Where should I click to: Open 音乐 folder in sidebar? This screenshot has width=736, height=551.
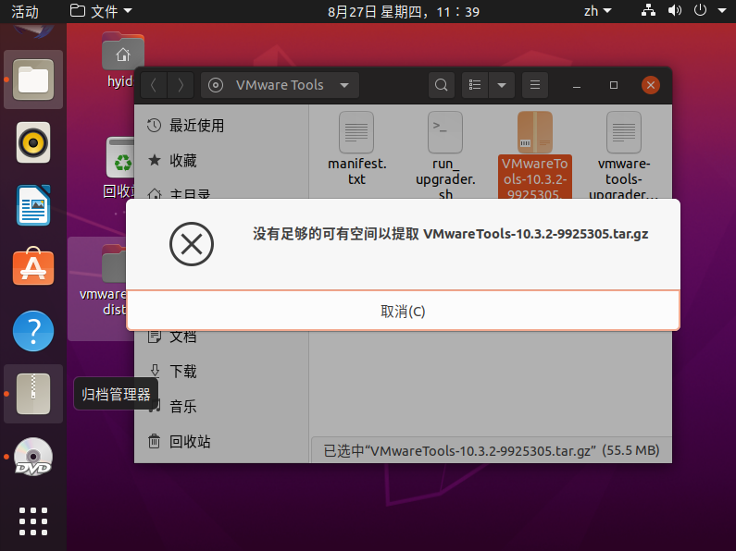point(221,407)
